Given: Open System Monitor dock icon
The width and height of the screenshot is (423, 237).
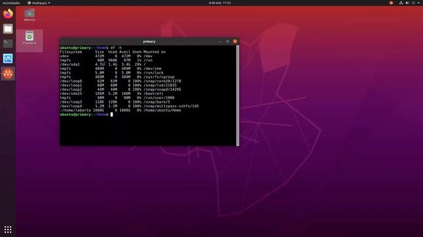Looking at the screenshot, I should tap(8, 59).
